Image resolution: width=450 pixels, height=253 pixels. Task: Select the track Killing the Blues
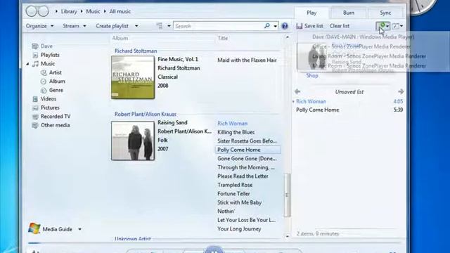[x=236, y=132]
